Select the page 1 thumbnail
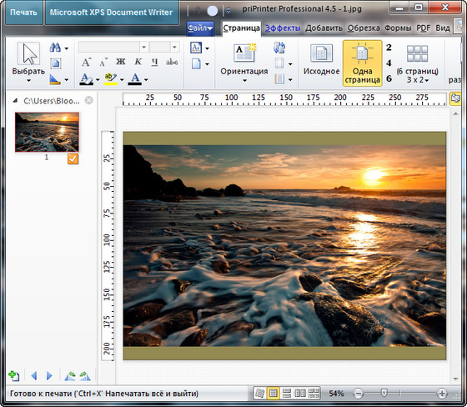This screenshot has height=407, width=467. pyautogui.click(x=47, y=132)
